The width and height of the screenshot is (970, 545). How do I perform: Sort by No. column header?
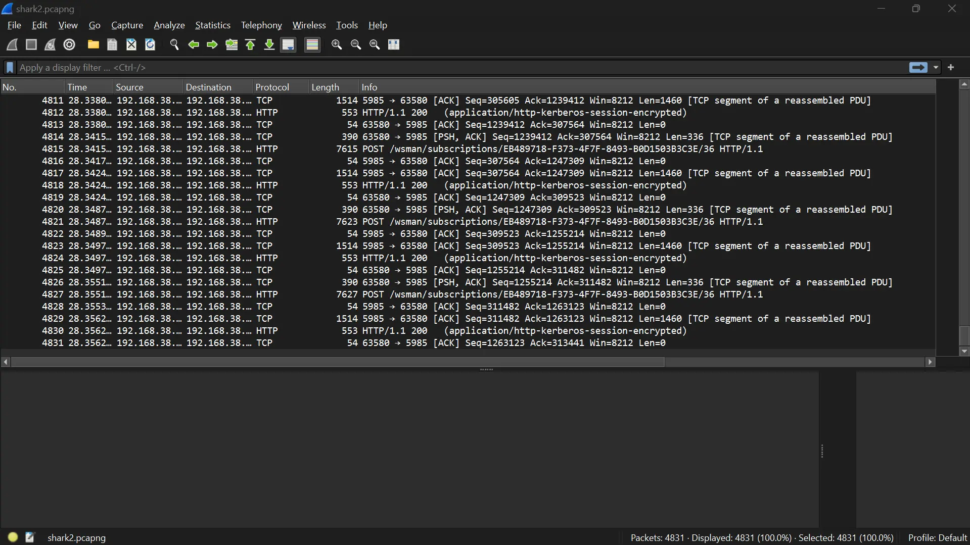click(33, 87)
